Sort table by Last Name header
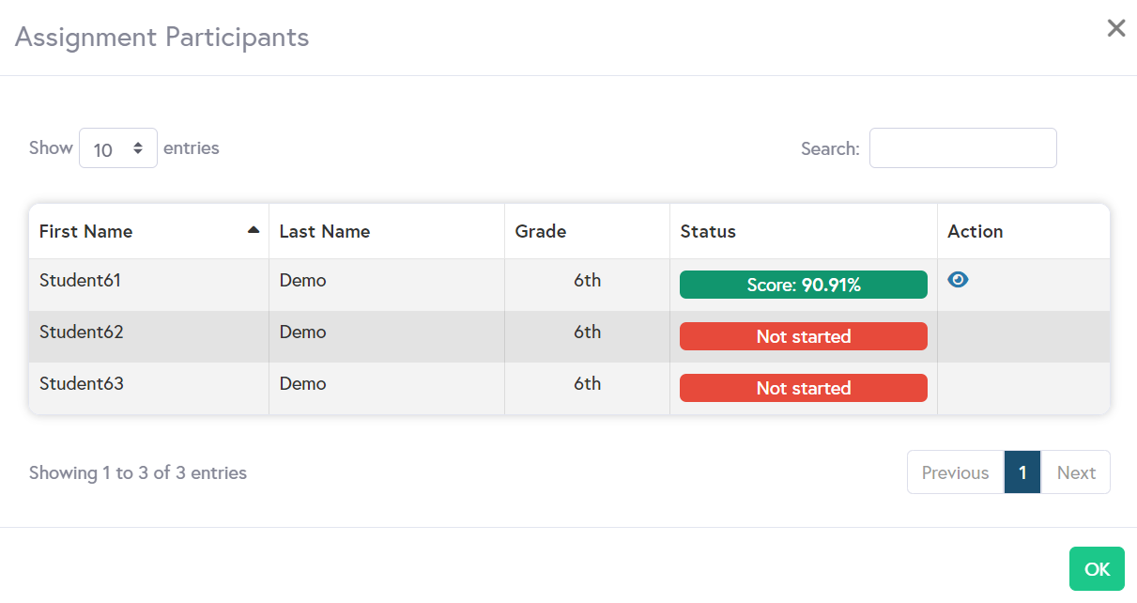 point(325,231)
